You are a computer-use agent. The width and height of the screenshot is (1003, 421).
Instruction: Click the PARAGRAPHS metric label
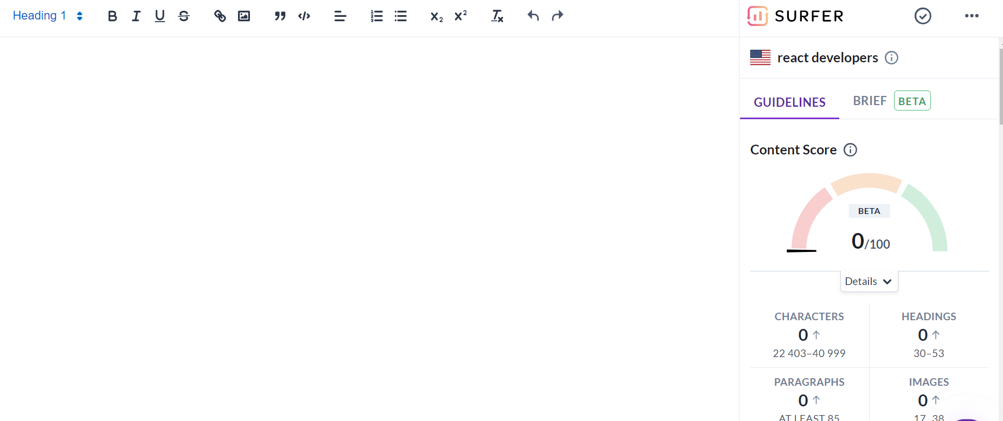click(x=809, y=382)
